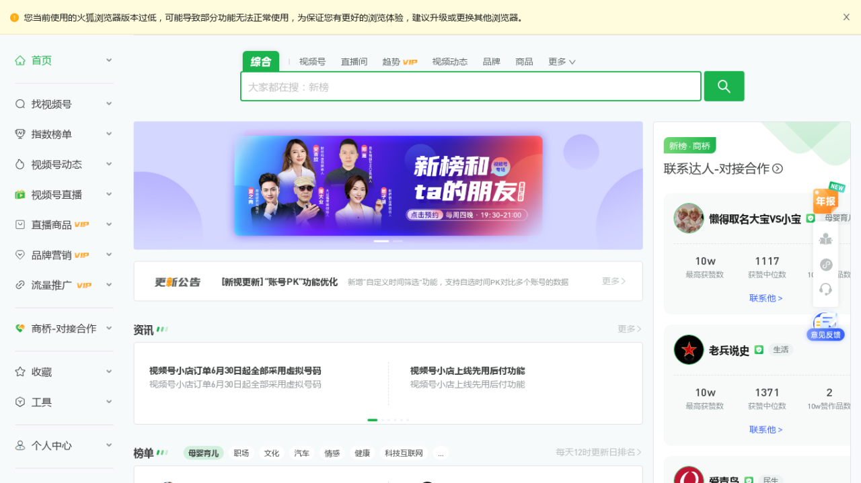Click the headset customer service icon
The height and width of the screenshot is (483, 861).
[x=826, y=290]
